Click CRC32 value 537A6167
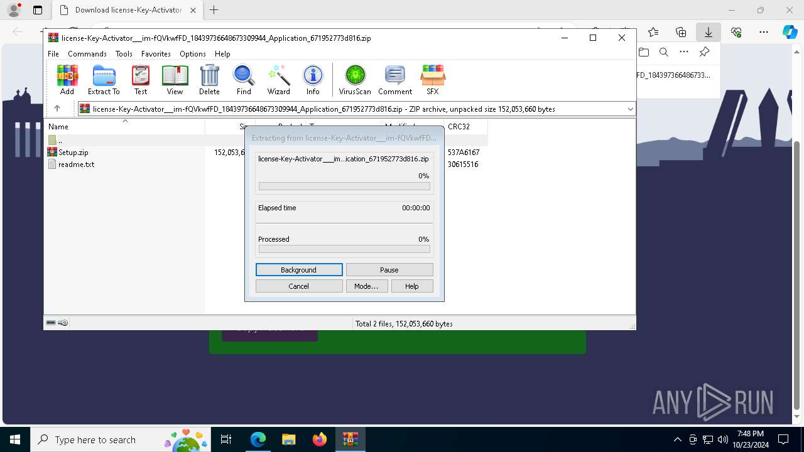 tap(464, 153)
